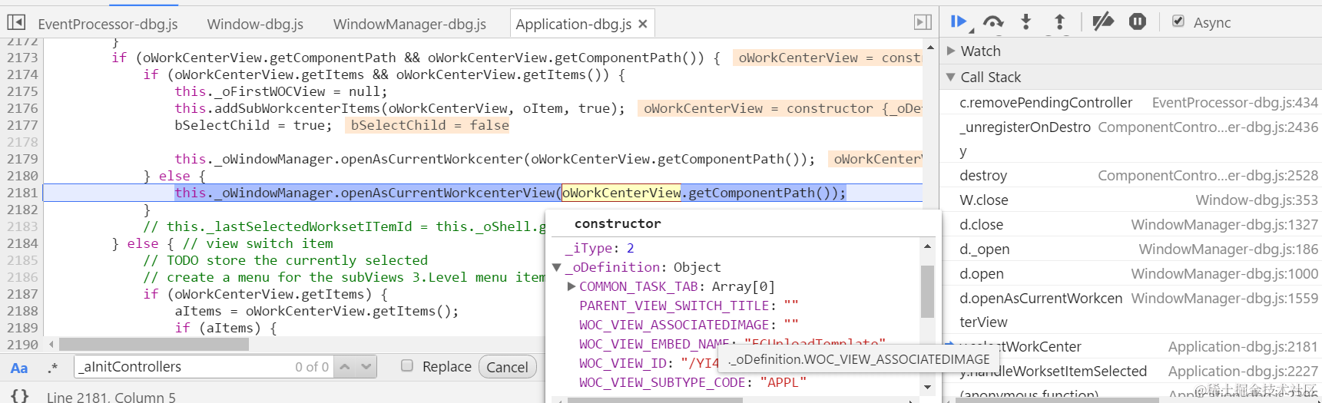1322x403 pixels.
Task: Select c.removePendingController call stack frame
Action: pyautogui.click(x=1131, y=103)
